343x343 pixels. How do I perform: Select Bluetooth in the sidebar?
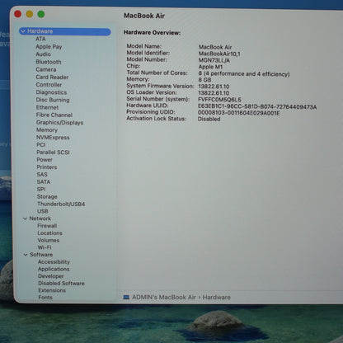point(49,62)
